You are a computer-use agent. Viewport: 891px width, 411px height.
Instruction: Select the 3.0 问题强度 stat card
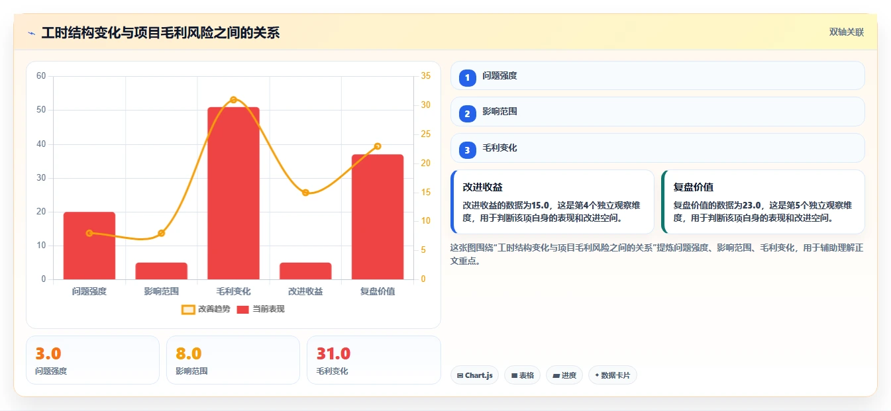(x=93, y=360)
